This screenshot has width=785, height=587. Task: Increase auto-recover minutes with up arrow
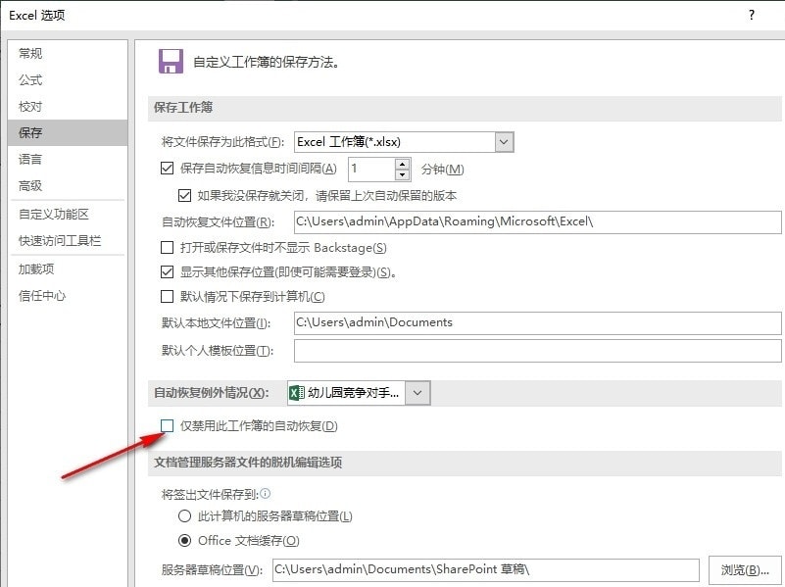tap(403, 164)
